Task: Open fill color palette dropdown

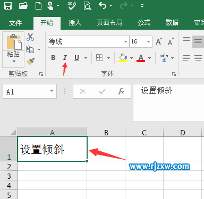Action: coord(131,58)
